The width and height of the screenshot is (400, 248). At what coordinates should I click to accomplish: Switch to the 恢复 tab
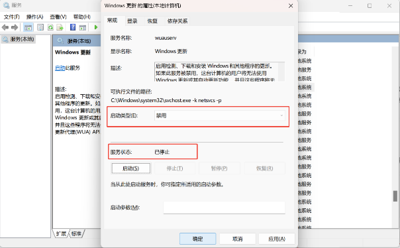(x=152, y=21)
